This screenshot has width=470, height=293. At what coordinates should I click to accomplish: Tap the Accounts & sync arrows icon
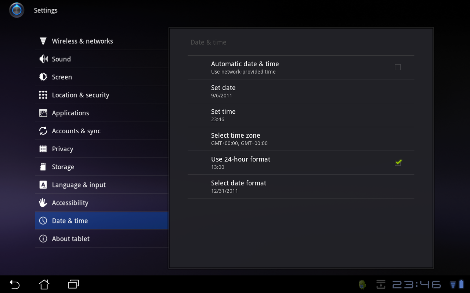(43, 131)
